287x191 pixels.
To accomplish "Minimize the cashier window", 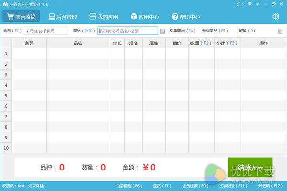I will click(x=265, y=4).
